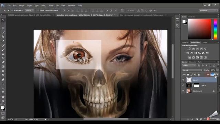Select the Pen tool

[x=3, y=80]
